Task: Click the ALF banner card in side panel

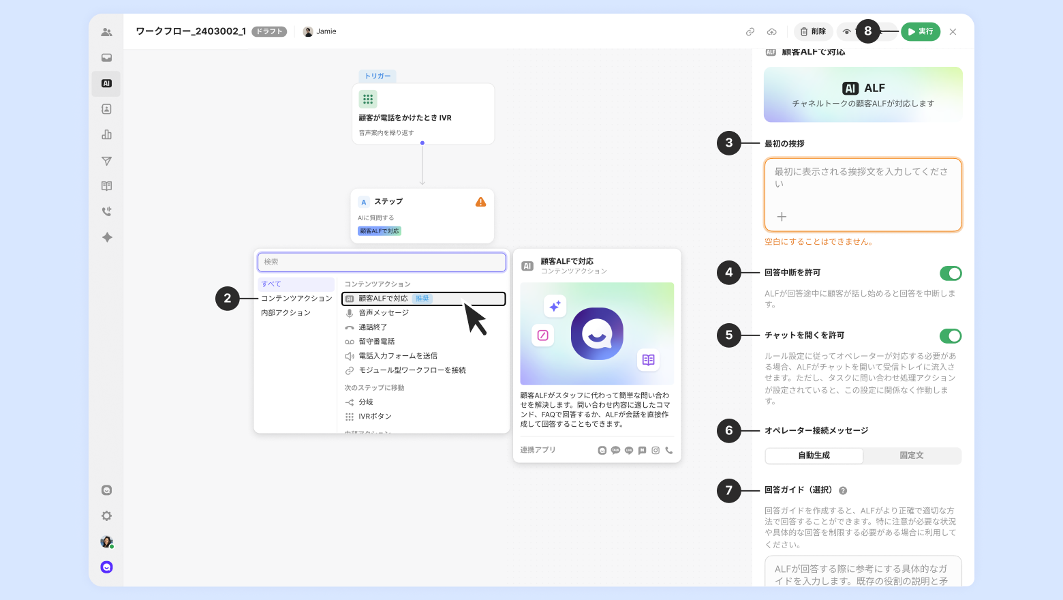Action: tap(863, 94)
